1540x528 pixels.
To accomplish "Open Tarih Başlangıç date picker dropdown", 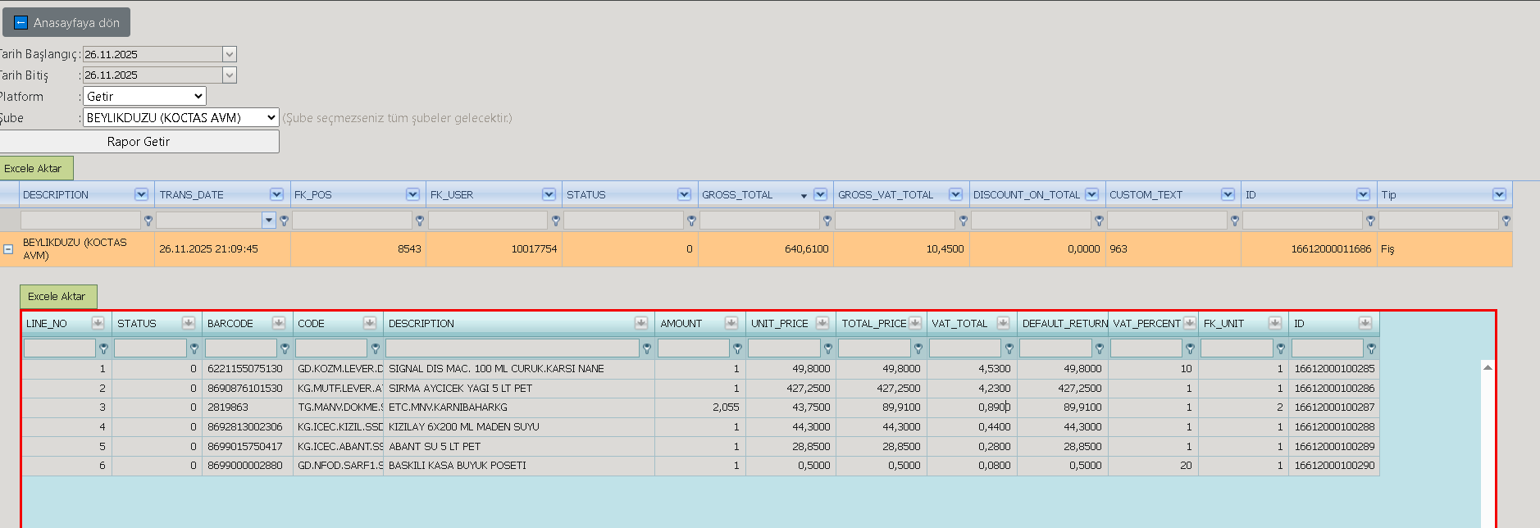I will (230, 54).
